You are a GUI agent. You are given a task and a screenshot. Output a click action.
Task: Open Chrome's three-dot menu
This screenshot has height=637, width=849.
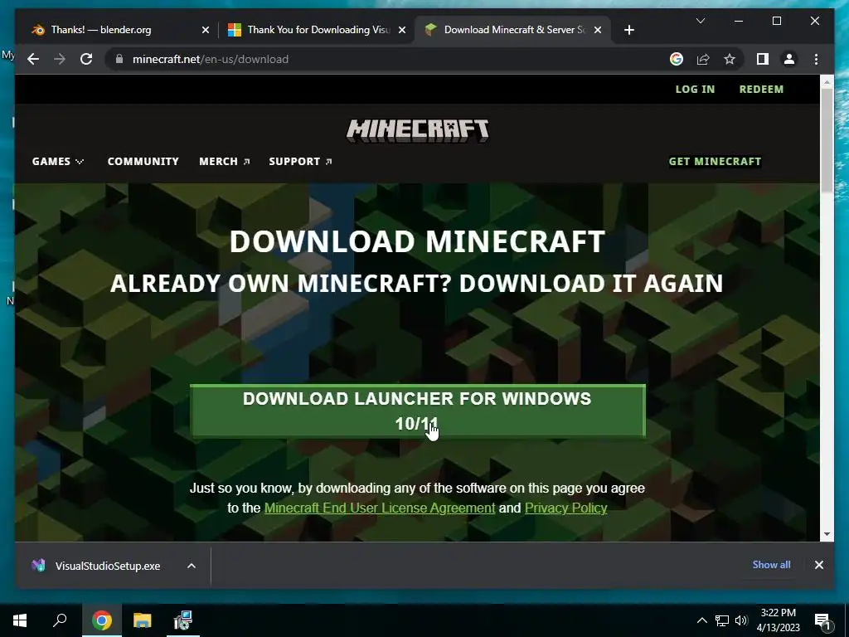coord(816,59)
